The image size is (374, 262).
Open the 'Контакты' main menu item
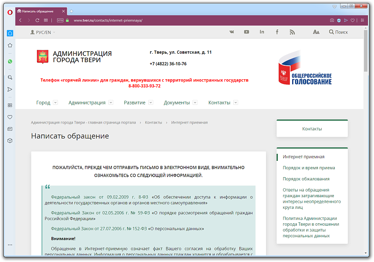[219, 103]
